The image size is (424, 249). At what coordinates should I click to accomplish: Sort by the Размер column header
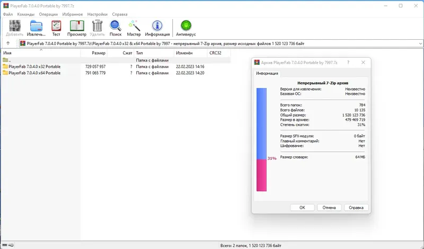(x=94, y=53)
